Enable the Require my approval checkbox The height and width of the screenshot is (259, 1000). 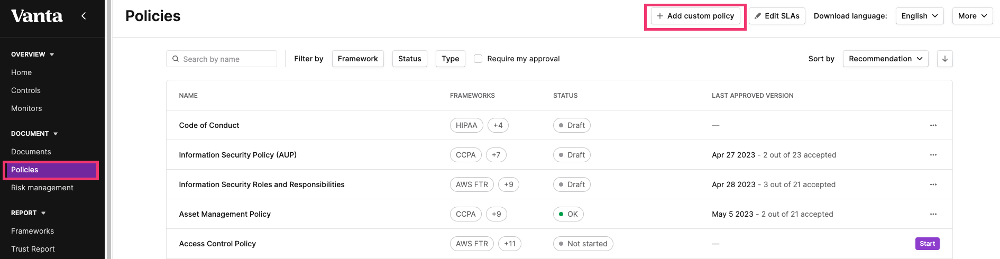coord(478,59)
